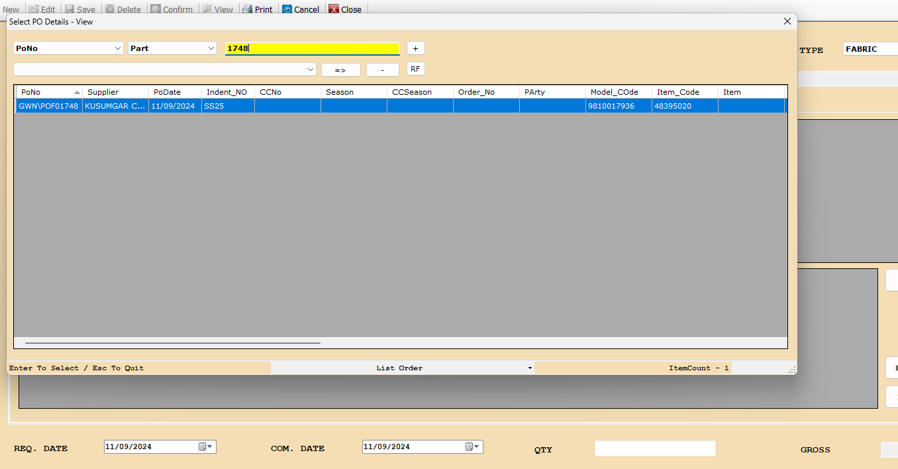Click the yellow search text field
Image resolution: width=898 pixels, height=469 pixels.
click(312, 48)
